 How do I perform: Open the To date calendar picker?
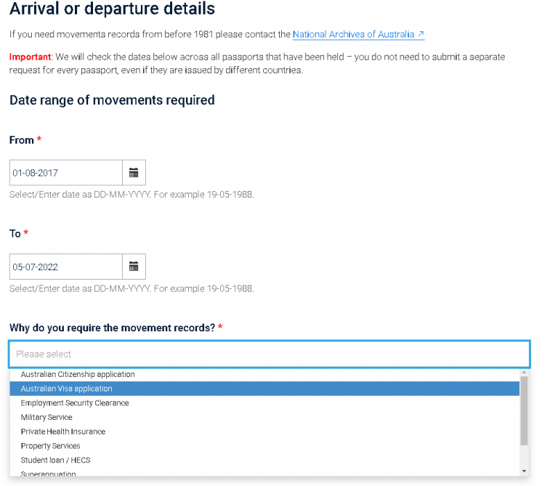point(134,267)
